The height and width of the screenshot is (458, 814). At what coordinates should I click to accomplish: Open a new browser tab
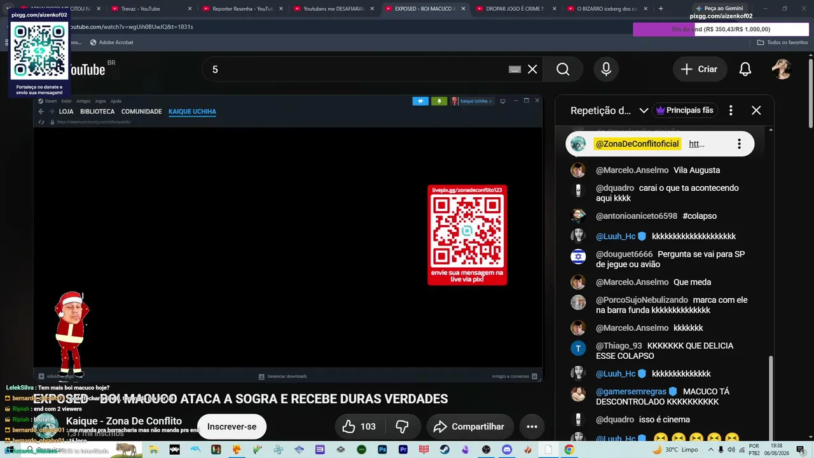click(661, 8)
